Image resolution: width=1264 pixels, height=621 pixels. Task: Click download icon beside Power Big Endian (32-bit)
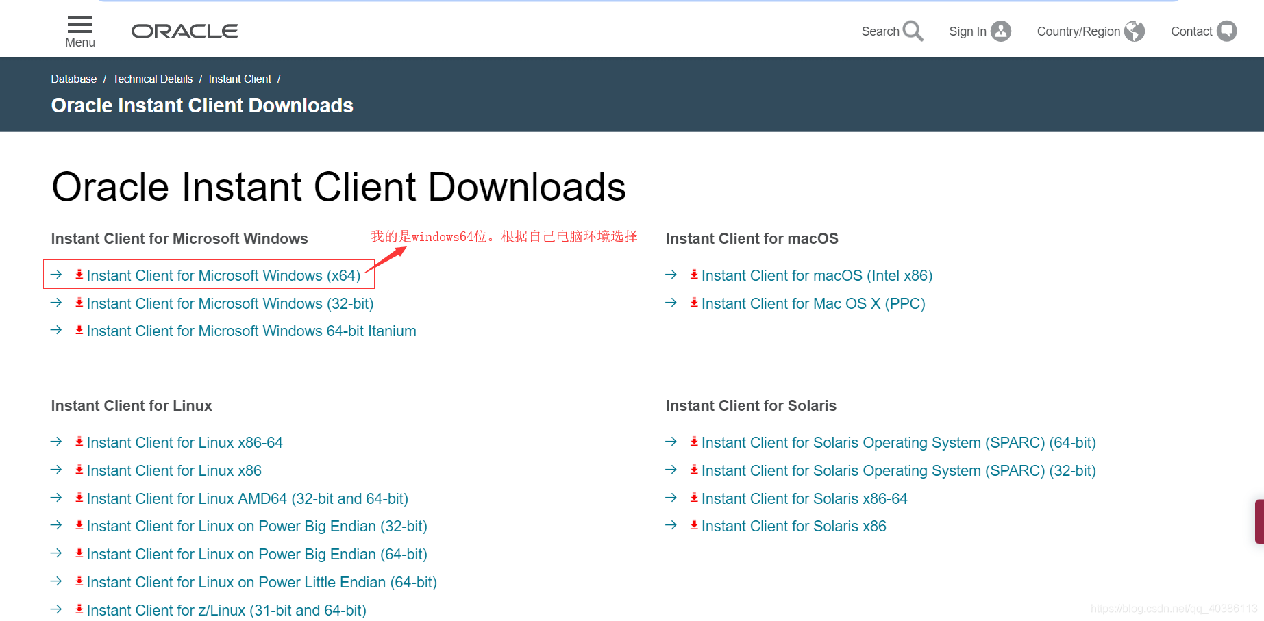[x=79, y=525]
